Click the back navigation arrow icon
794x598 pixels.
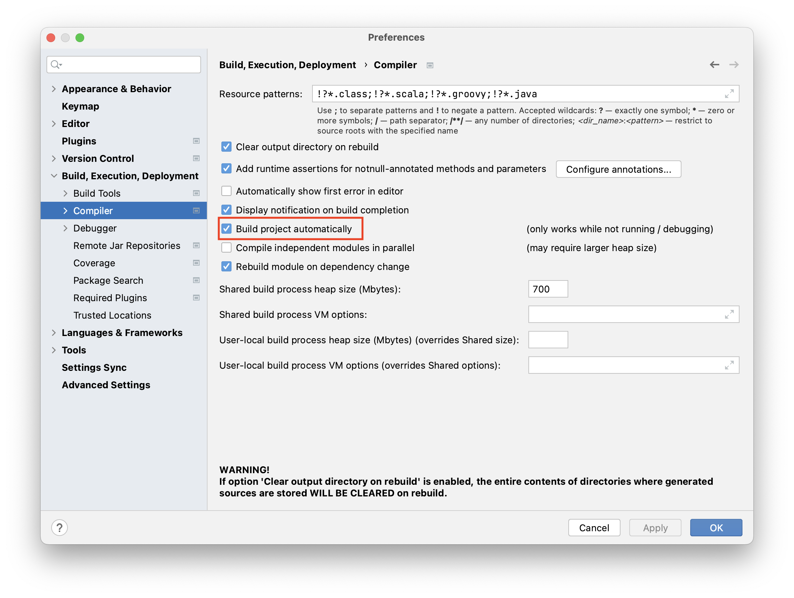(x=714, y=65)
